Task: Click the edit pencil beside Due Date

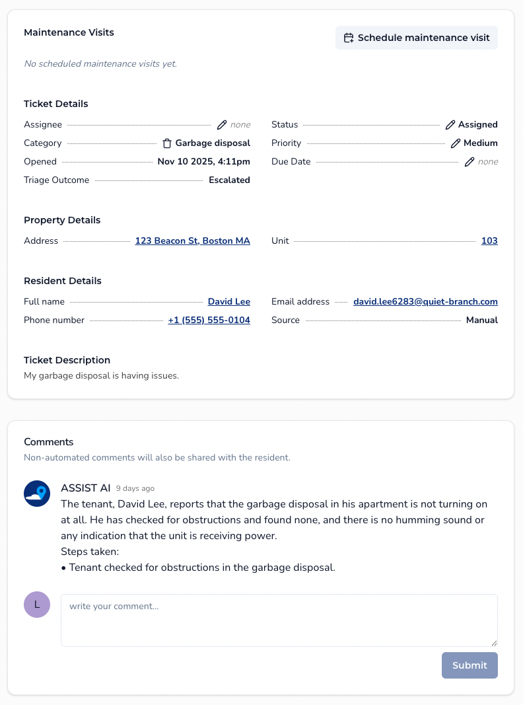Action: (x=469, y=161)
